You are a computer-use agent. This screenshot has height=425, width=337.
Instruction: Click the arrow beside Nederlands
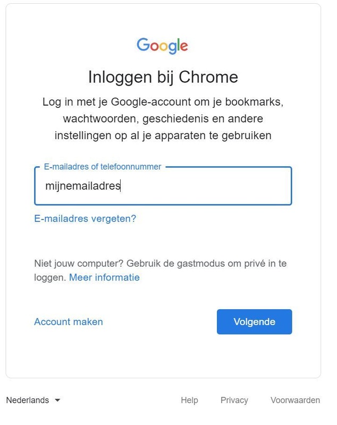[x=57, y=400]
